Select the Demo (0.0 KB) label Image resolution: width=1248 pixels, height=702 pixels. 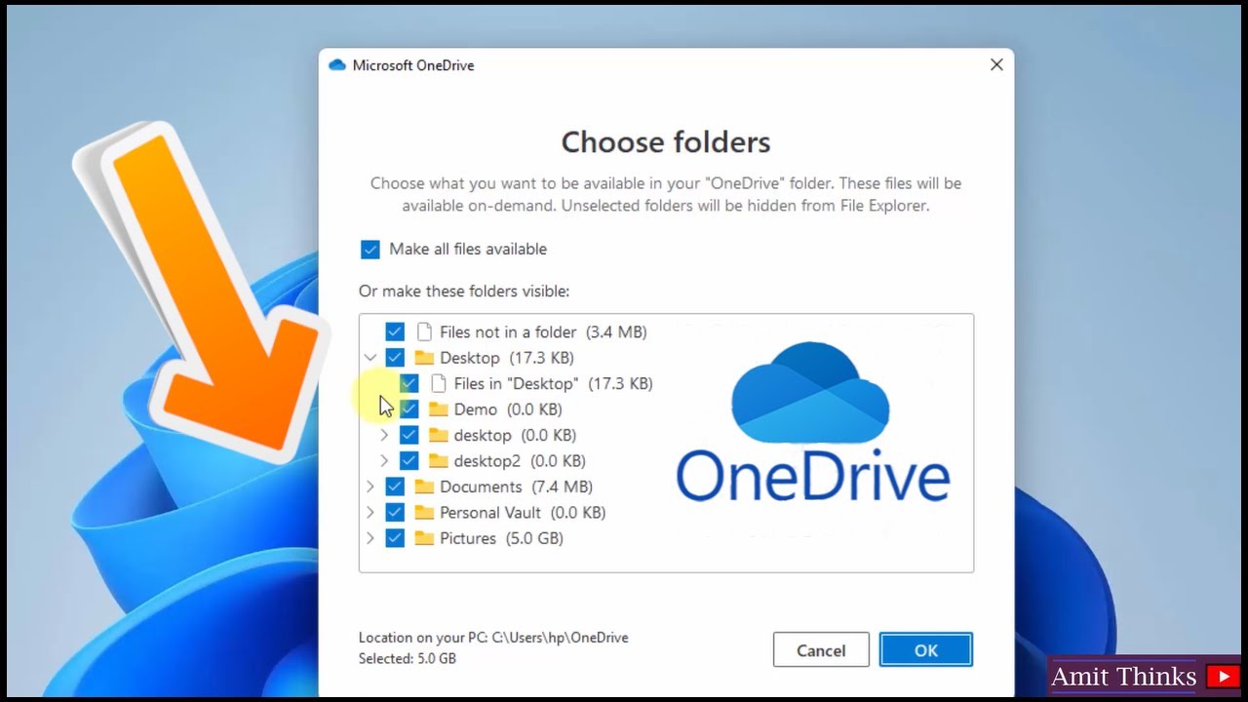508,409
